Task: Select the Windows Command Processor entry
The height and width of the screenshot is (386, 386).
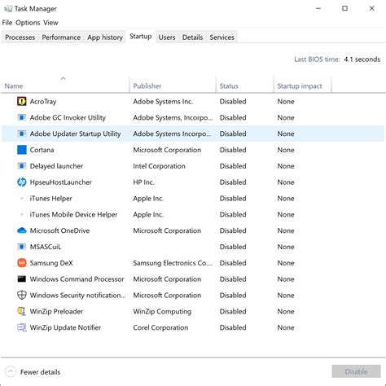Action: pyautogui.click(x=77, y=279)
